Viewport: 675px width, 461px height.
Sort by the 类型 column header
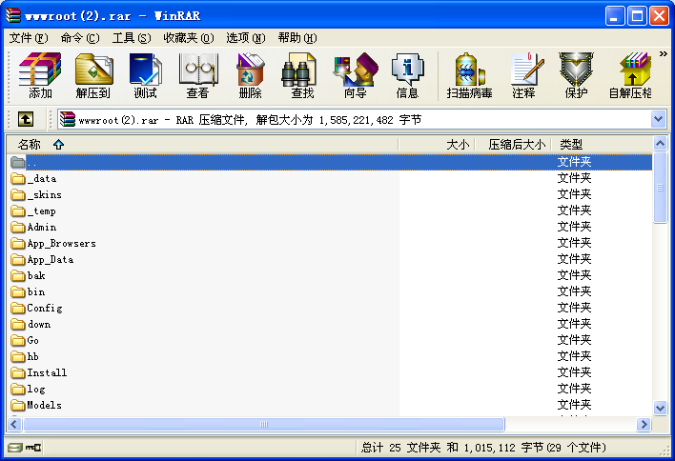pyautogui.click(x=602, y=145)
